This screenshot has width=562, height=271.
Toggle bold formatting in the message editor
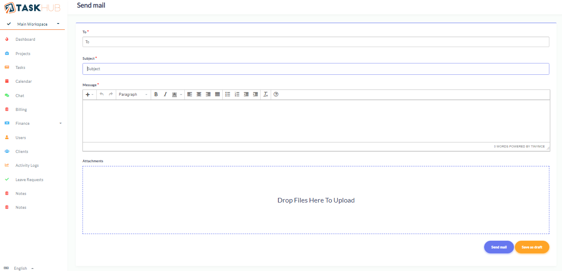point(156,94)
